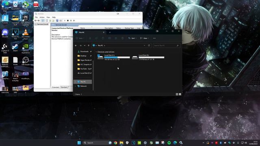Screen dimensions: 260x146
Task: Select Desktop in the navigation pane
Action: (x=83, y=56)
